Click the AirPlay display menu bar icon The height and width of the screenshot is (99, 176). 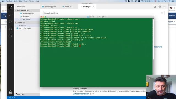click(136, 1)
